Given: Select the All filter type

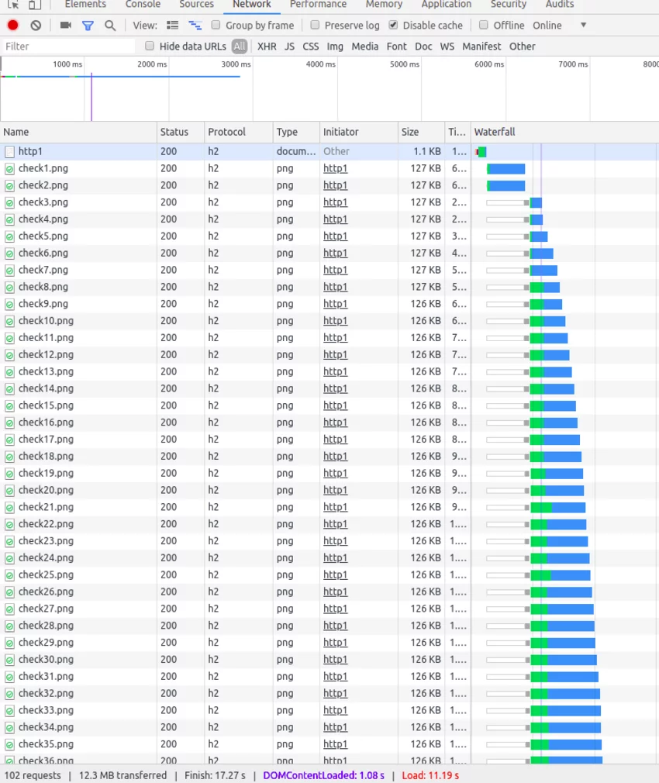Looking at the screenshot, I should click(x=240, y=47).
